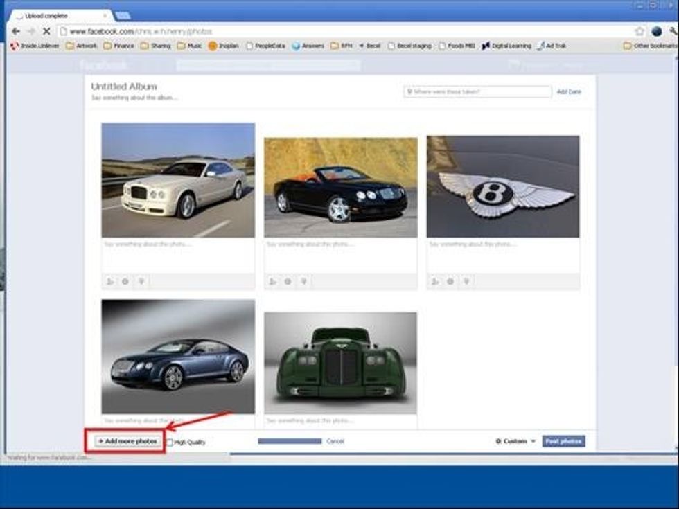Screen dimensions: 679x509
Task: Expand the Music bookmarks folder
Action: [189, 46]
